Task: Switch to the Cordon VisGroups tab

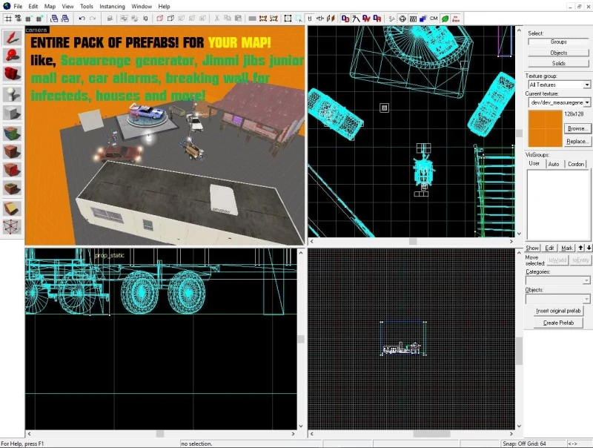Action: [x=575, y=164]
